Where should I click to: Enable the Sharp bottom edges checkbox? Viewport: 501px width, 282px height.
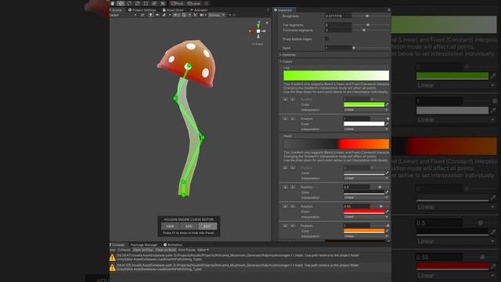tap(326, 38)
